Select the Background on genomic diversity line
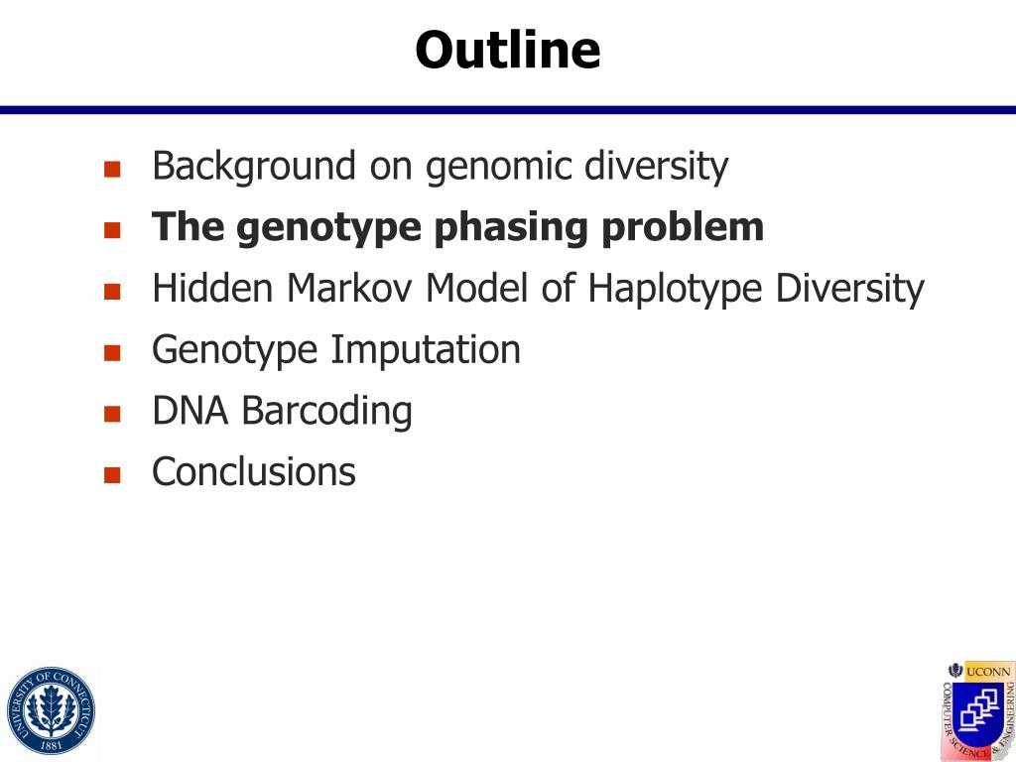 440,166
